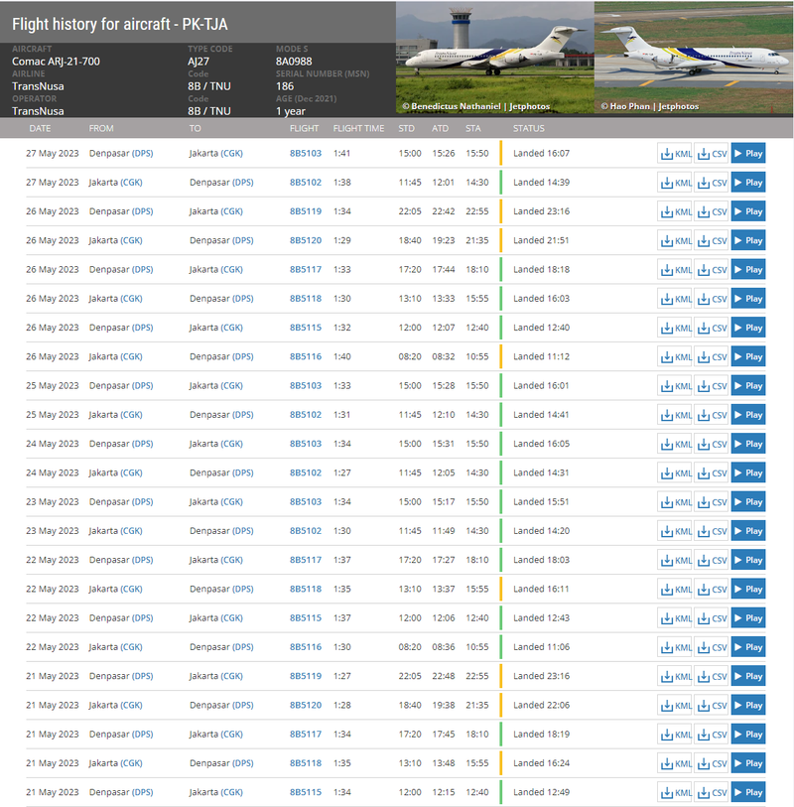Play flight 8B5118 on 22 May 2023

tap(748, 590)
